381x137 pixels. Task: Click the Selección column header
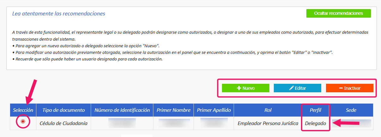pyautogui.click(x=23, y=110)
